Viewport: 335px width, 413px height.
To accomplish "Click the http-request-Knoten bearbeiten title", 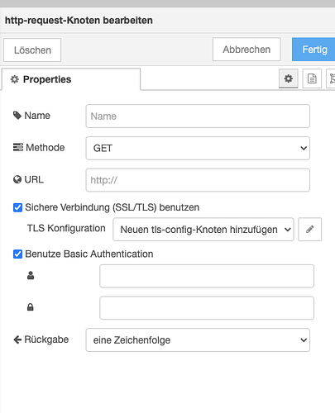I will 79,21.
